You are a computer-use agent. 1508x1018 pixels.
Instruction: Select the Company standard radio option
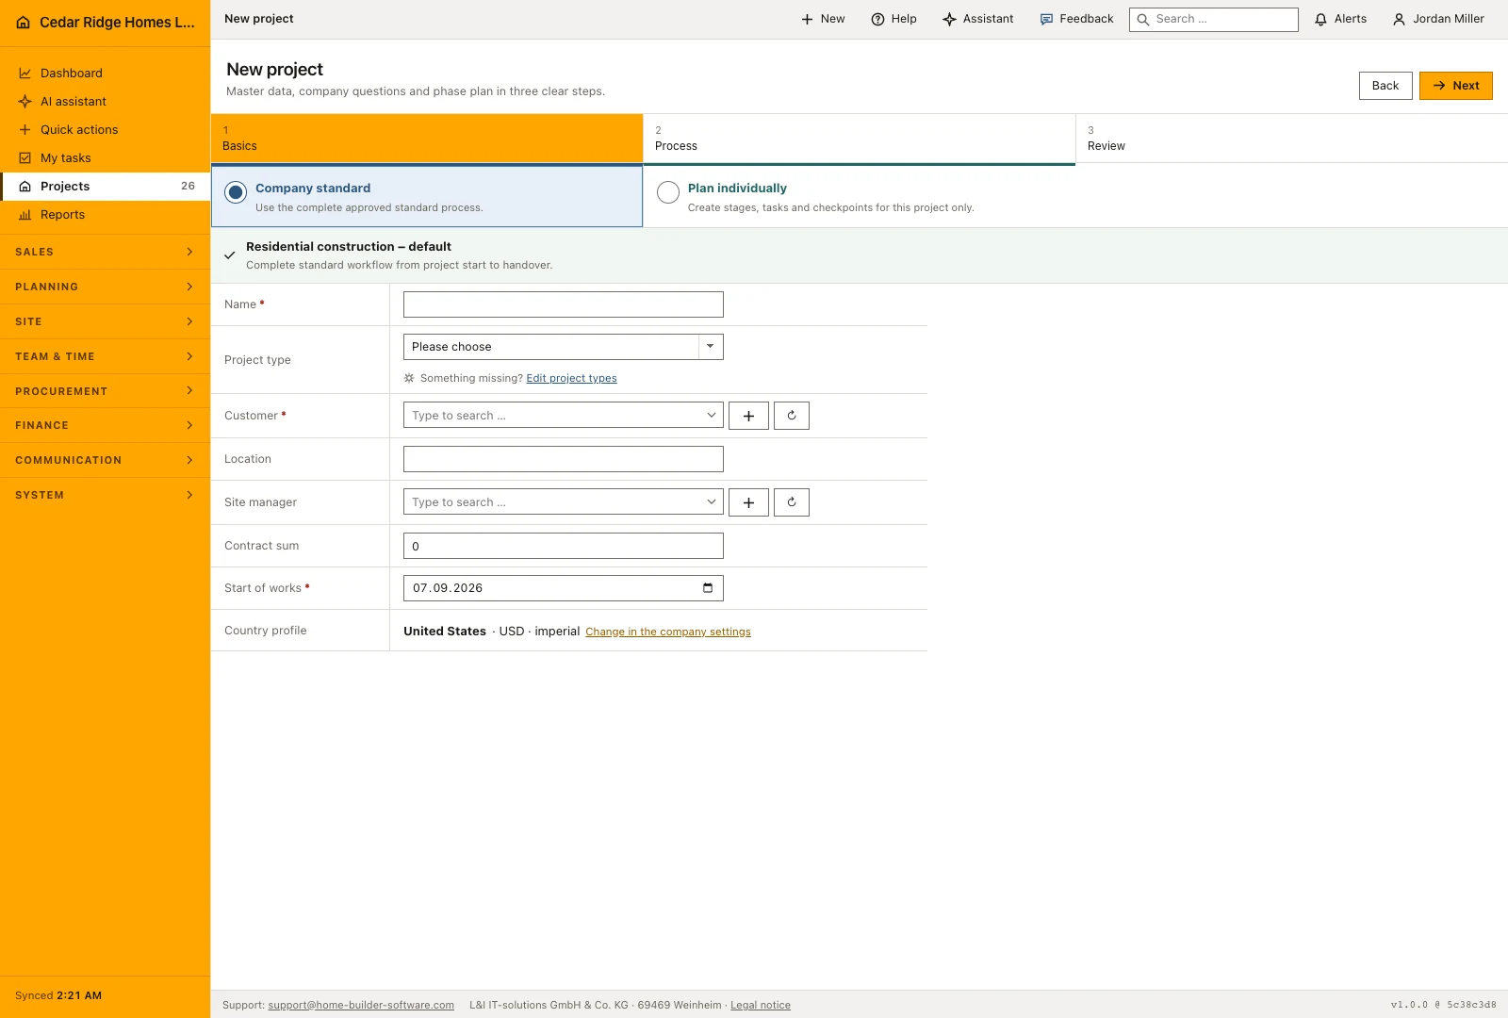tap(236, 192)
